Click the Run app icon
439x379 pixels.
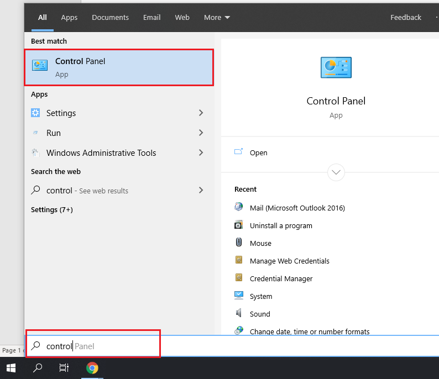(35, 133)
